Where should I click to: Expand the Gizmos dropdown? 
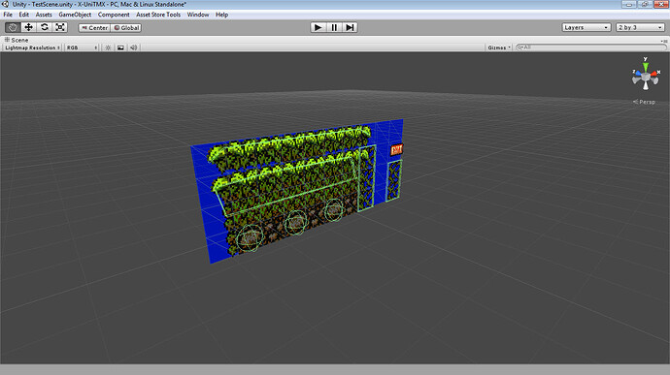pos(499,47)
